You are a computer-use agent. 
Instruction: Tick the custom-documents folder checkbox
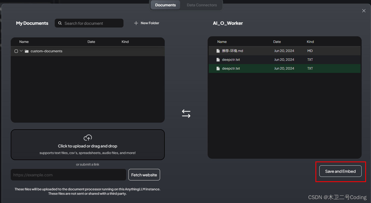16,51
